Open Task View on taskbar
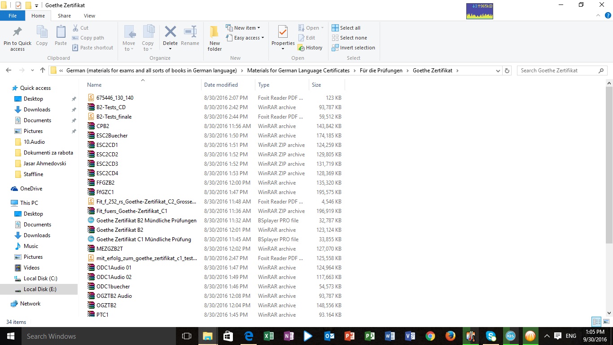 coord(187,336)
